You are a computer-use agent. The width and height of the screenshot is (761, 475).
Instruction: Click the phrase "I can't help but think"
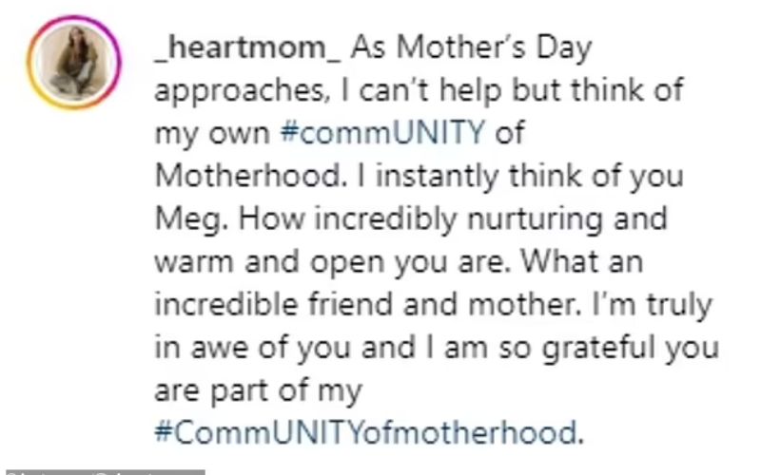pyautogui.click(x=491, y=91)
